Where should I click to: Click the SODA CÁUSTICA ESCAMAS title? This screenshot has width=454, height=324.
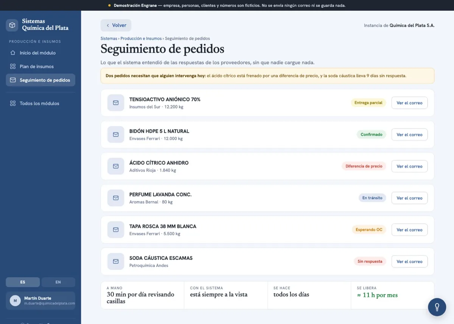(161, 258)
